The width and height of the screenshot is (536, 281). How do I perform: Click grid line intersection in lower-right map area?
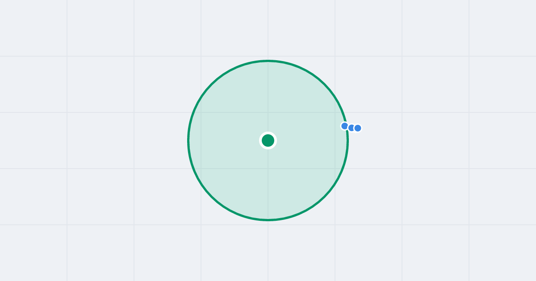coord(469,225)
